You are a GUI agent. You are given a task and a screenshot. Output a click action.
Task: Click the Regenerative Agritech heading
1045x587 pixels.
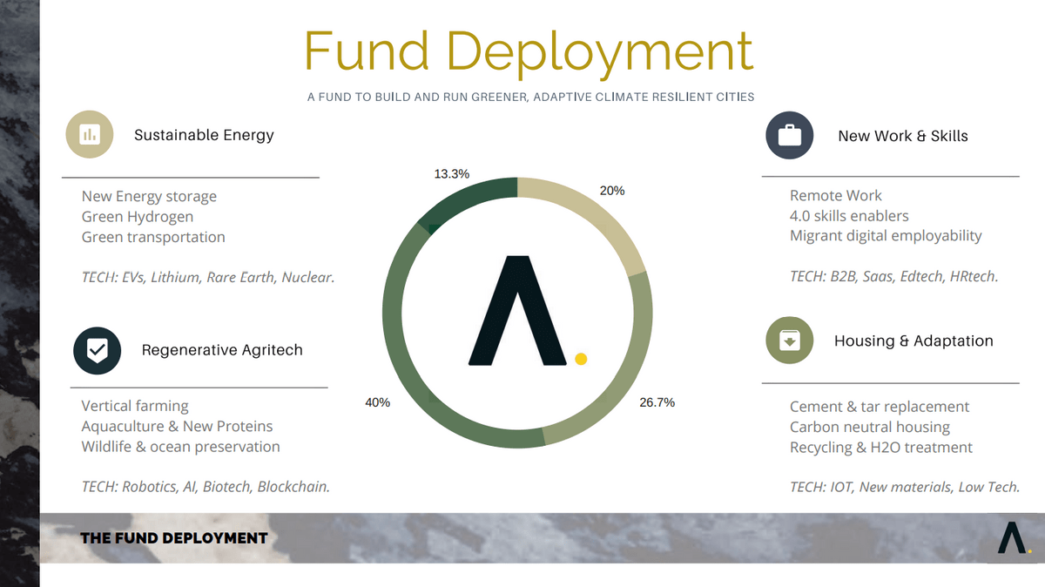(222, 350)
